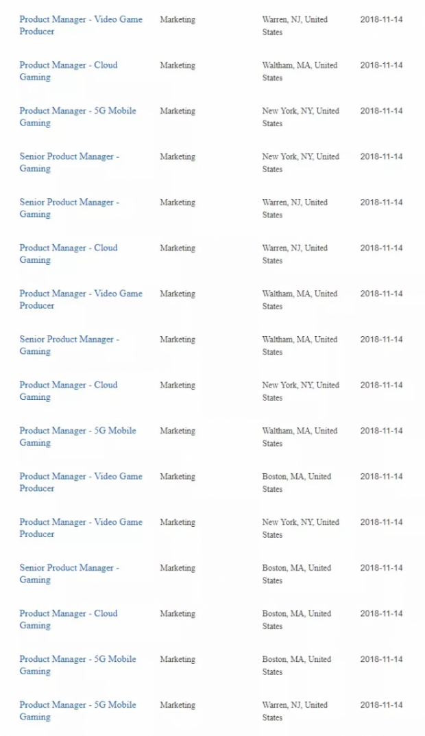The height and width of the screenshot is (736, 425).
Task: Open Senior Product Manager Gaming job in Boston
Action: [69, 573]
